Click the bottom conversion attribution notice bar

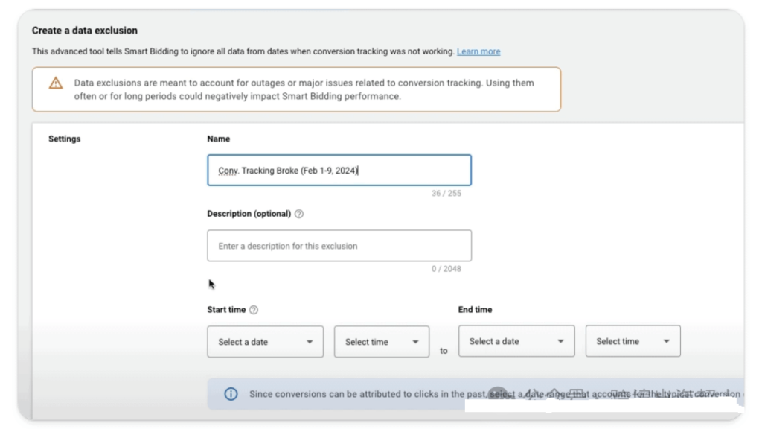pyautogui.click(x=372, y=394)
